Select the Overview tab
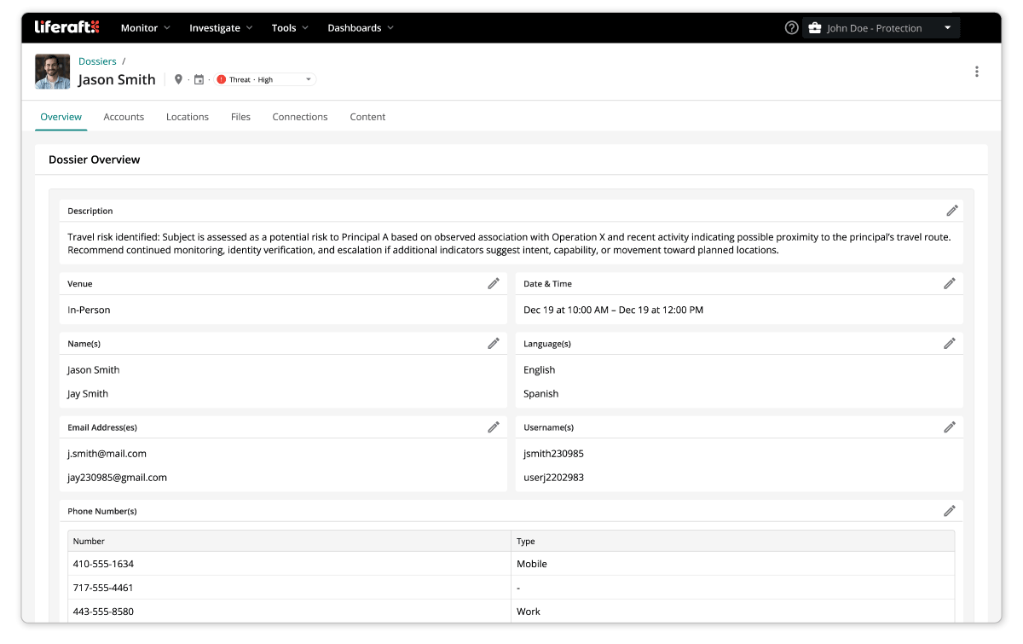 coord(61,117)
